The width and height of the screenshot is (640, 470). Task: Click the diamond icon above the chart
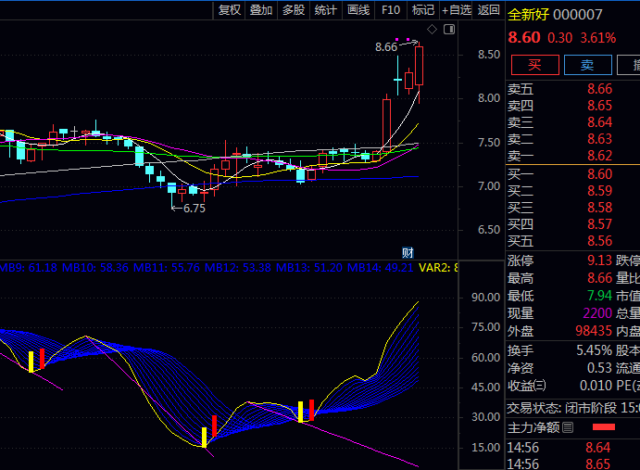433,30
